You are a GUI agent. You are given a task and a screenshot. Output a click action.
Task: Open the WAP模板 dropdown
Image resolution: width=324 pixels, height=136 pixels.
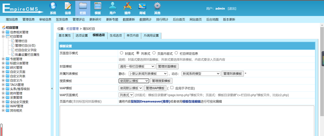pyautogui.click(x=131, y=88)
